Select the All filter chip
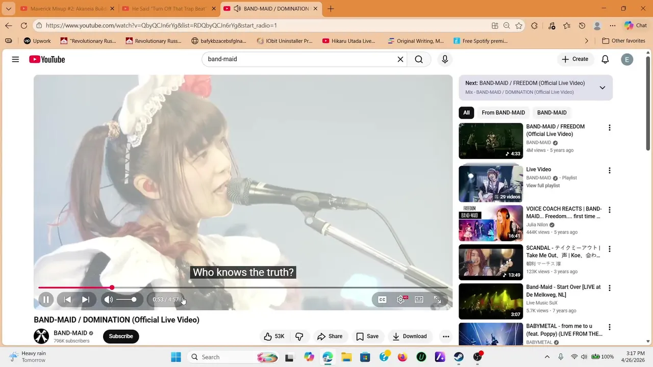The height and width of the screenshot is (367, 653). pos(466,113)
